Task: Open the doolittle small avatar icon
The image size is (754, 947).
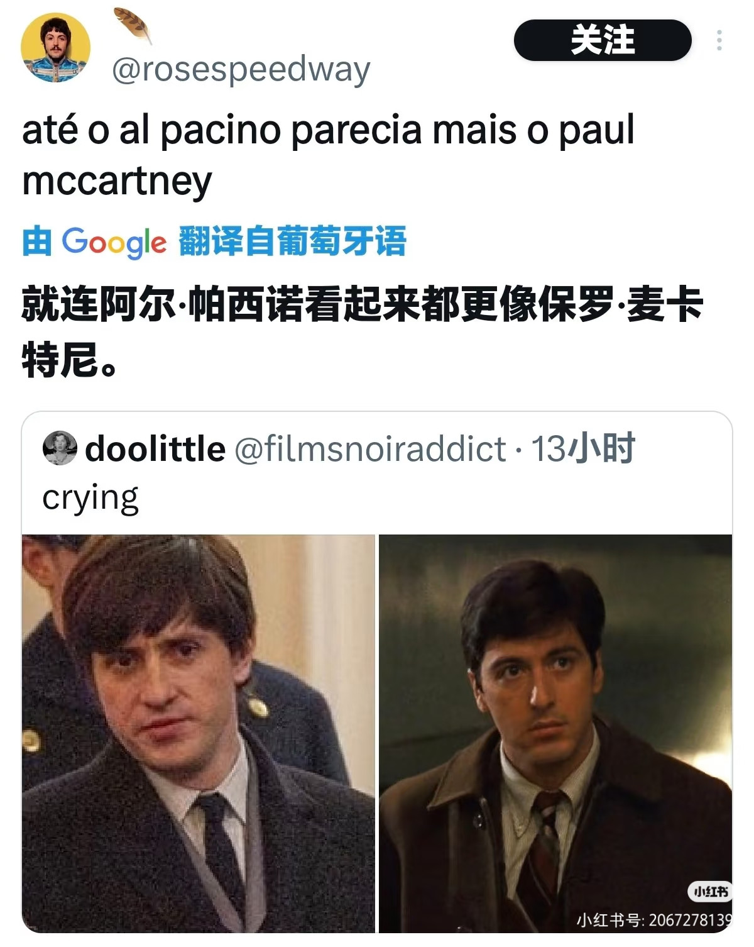Action: point(60,448)
